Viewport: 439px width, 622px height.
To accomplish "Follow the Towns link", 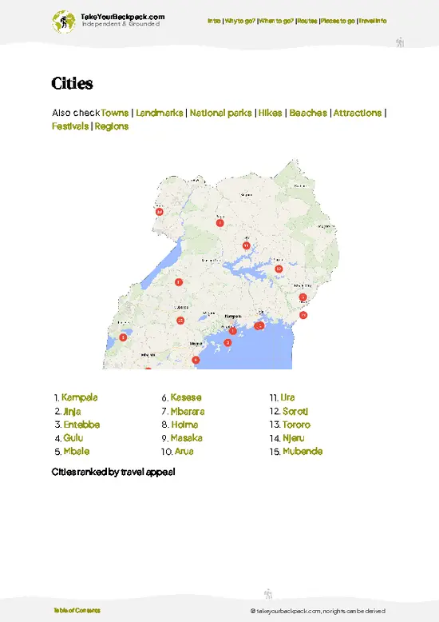I will coord(114,113).
